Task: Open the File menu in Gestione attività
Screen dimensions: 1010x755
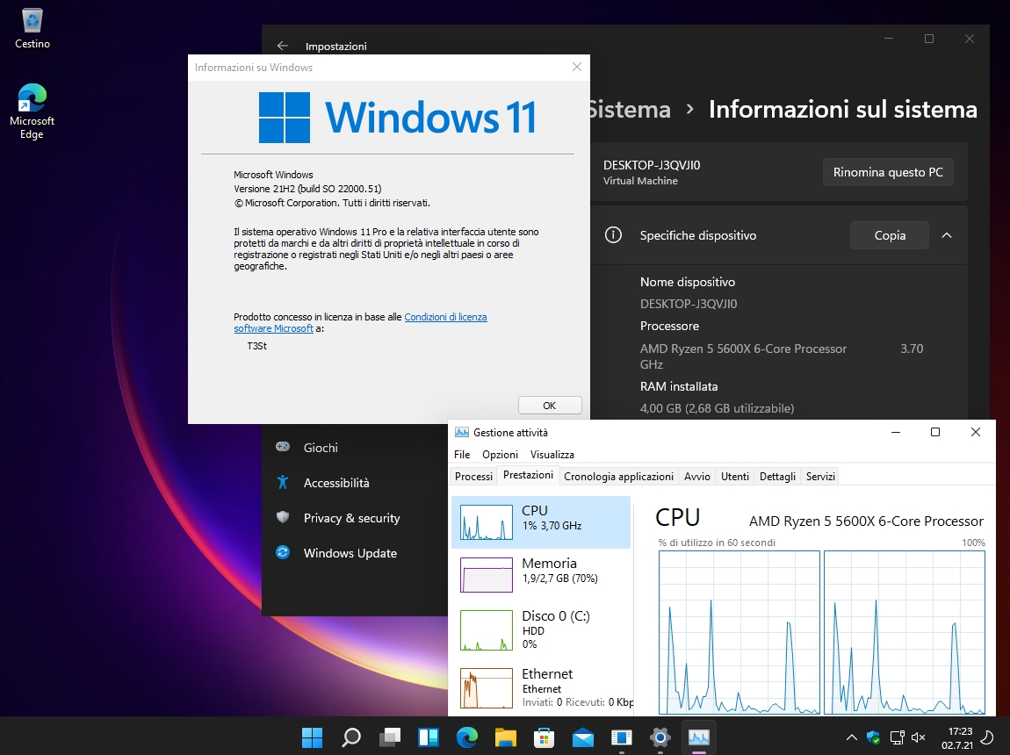Action: [x=462, y=455]
